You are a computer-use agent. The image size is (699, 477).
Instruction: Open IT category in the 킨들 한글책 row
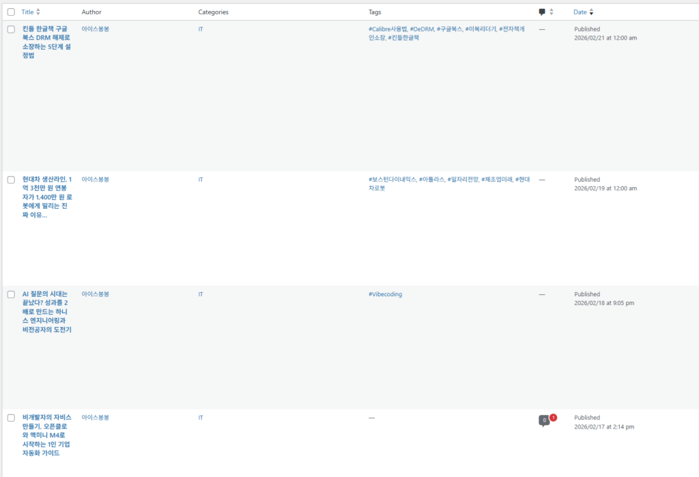201,29
